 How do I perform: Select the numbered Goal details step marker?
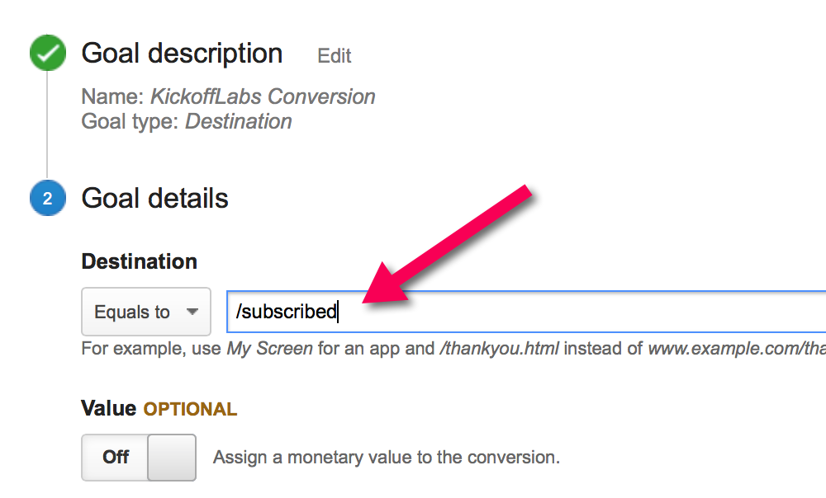(47, 198)
